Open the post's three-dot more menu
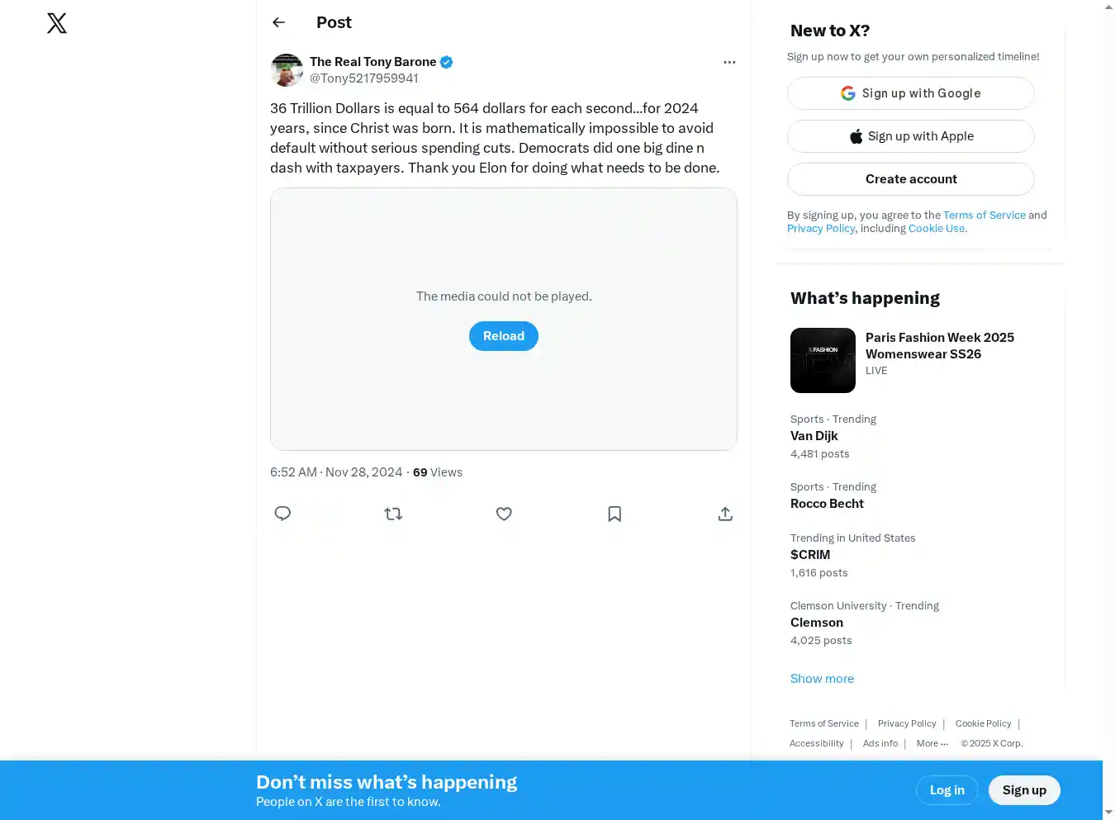Viewport: 1115px width, 820px height. (729, 62)
